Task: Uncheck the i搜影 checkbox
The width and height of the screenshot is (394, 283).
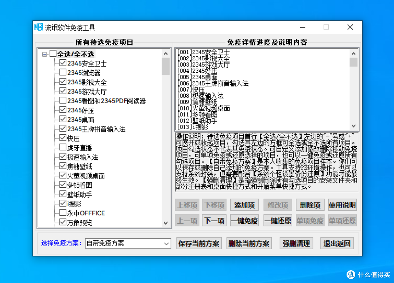Action: pyautogui.click(x=63, y=203)
